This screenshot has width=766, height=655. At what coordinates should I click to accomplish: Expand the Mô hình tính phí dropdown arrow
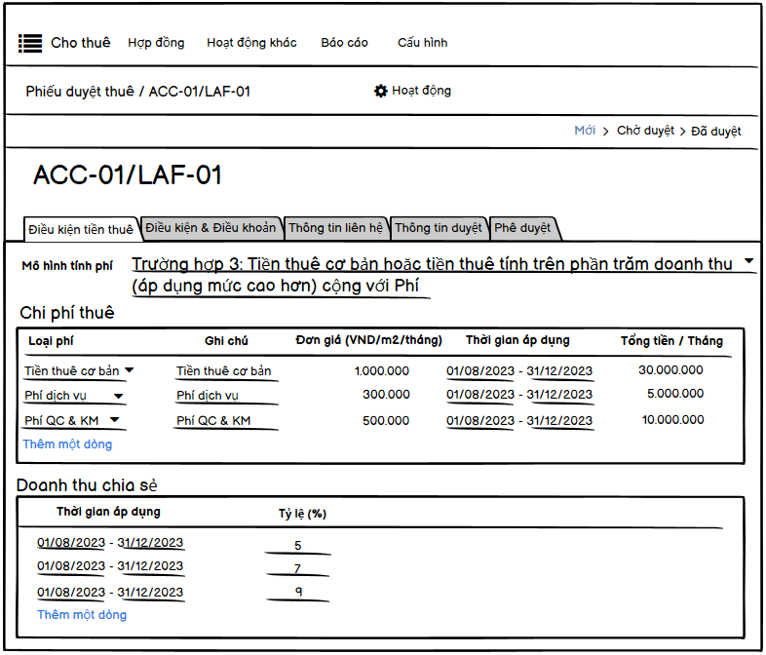coord(748,261)
